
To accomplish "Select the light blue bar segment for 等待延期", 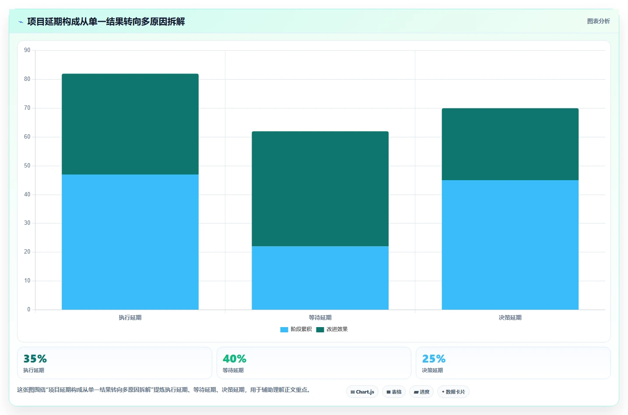I will 320,278.
